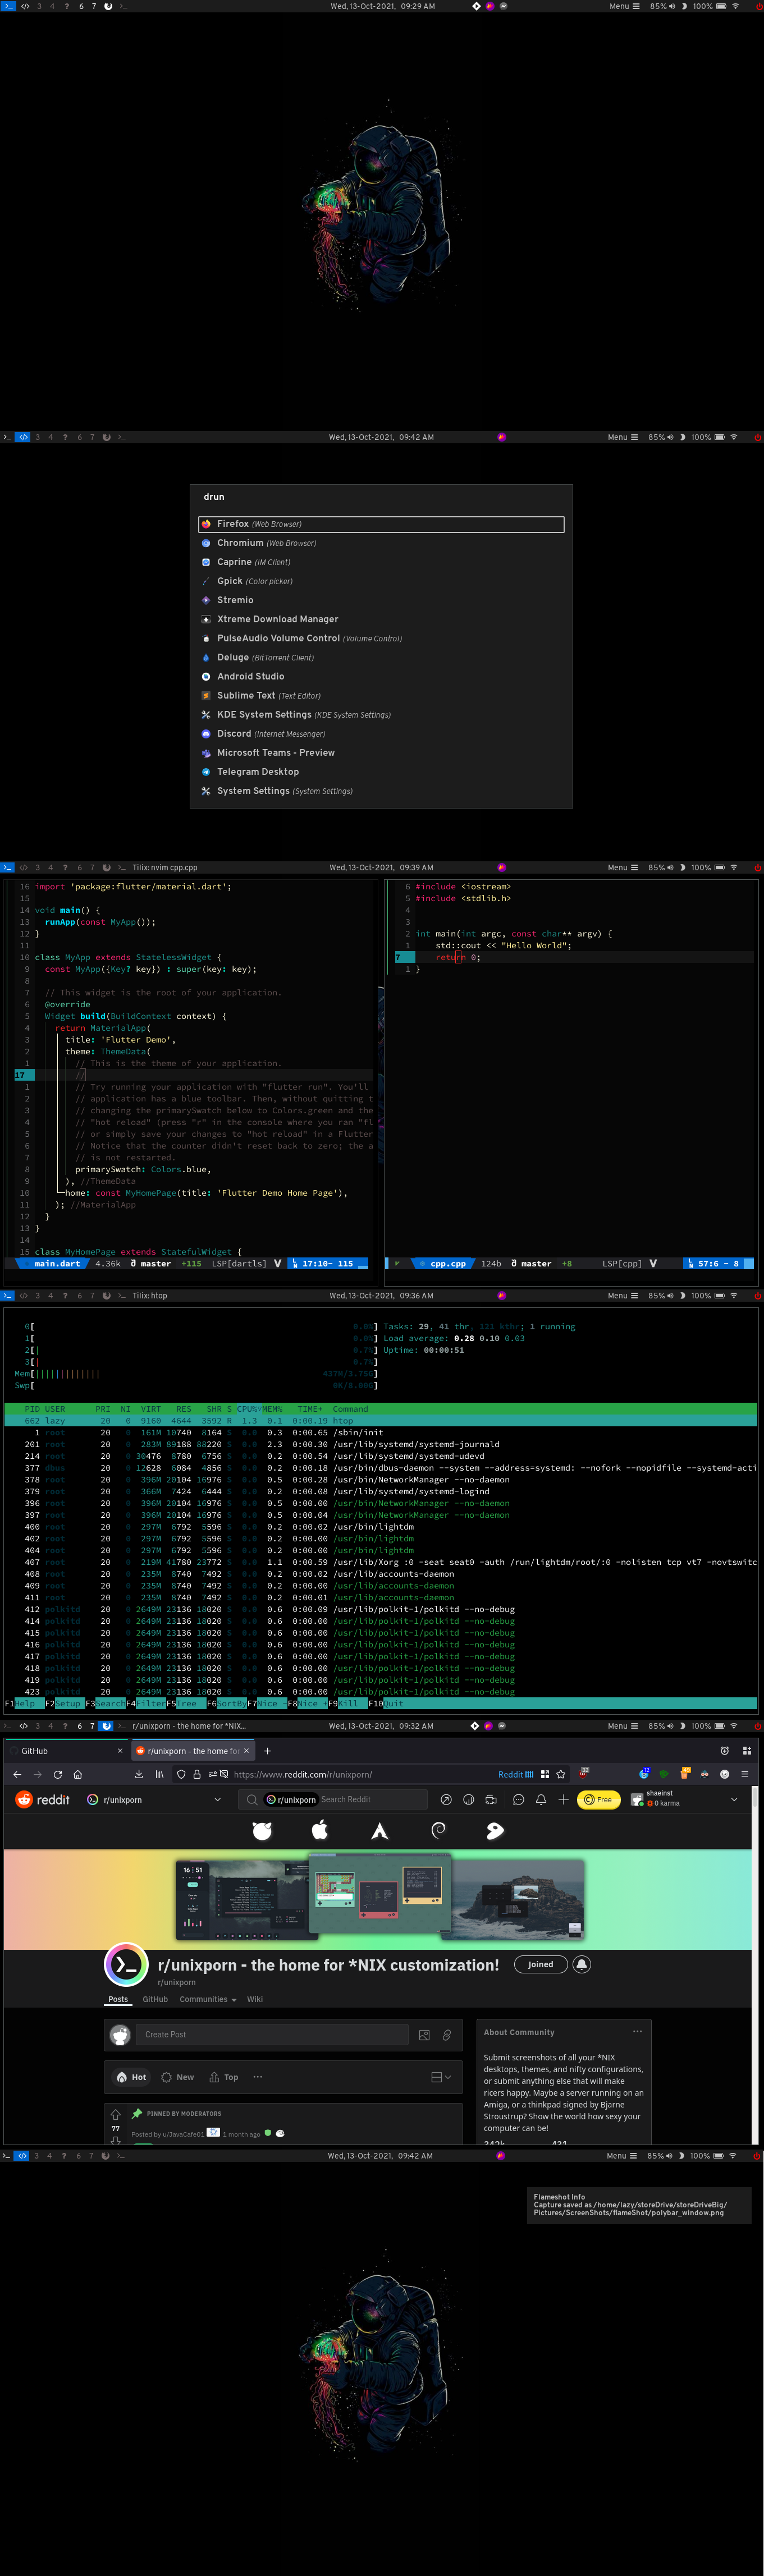Open Firefox home page via house icon
Screen dimensions: 764x2576
(x=78, y=1775)
